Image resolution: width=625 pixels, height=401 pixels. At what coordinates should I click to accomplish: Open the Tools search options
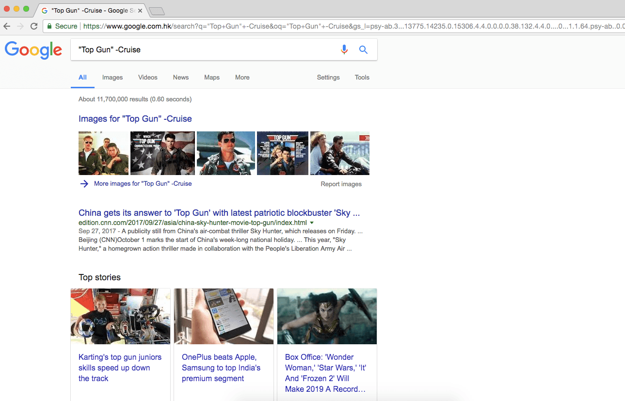pos(362,78)
